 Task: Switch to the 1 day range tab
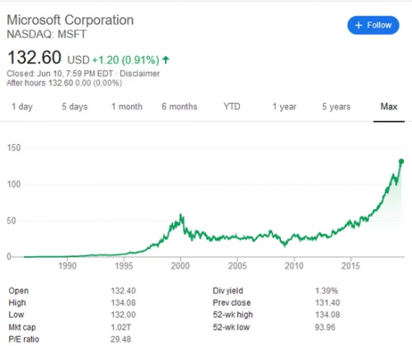(x=22, y=106)
